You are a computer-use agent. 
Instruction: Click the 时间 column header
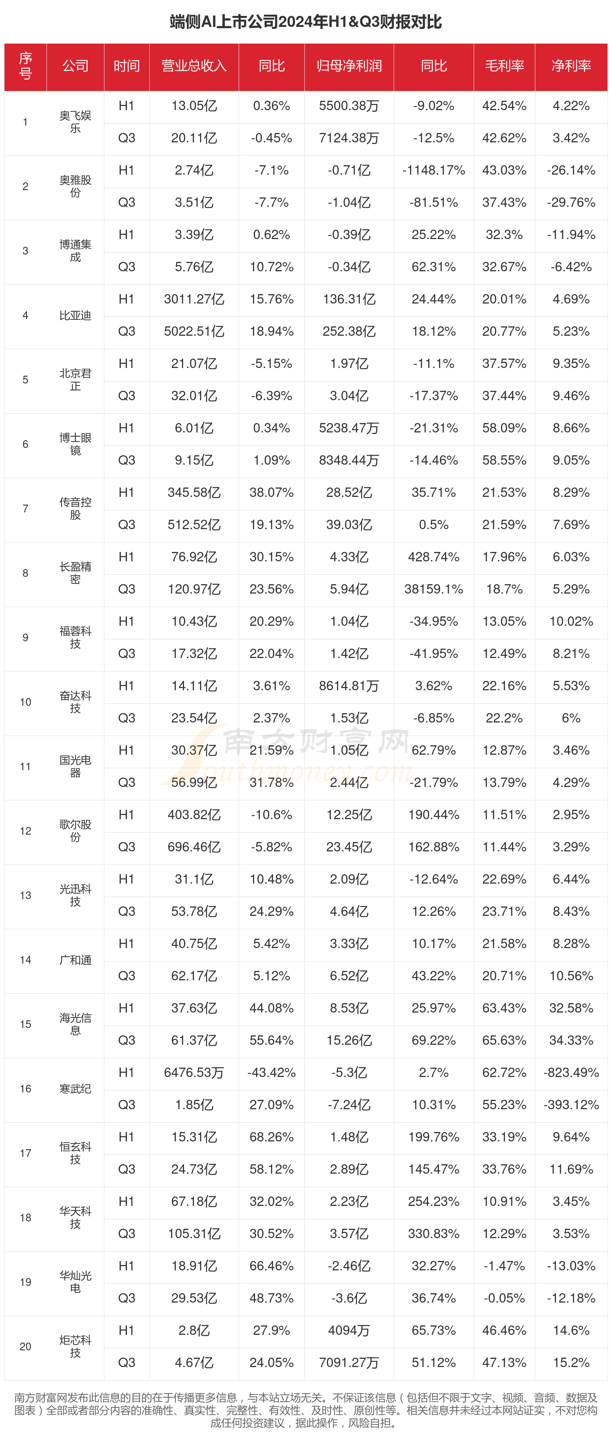(x=126, y=66)
